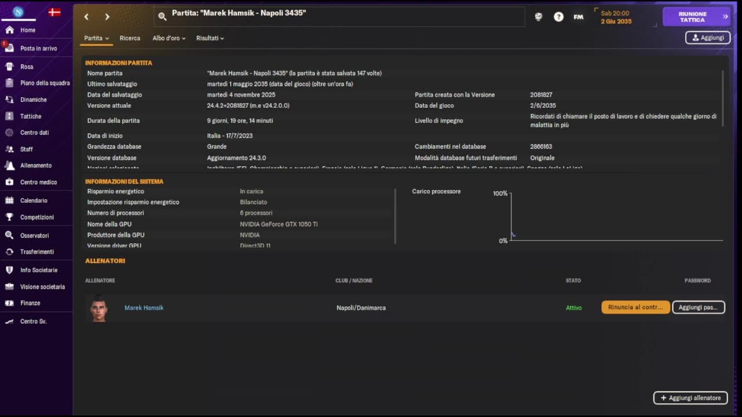
Task: Click the search field with Partita title
Action: click(339, 17)
